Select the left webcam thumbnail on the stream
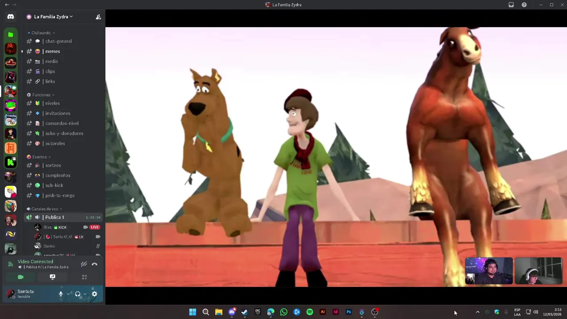This screenshot has width=567, height=319. coord(489,271)
